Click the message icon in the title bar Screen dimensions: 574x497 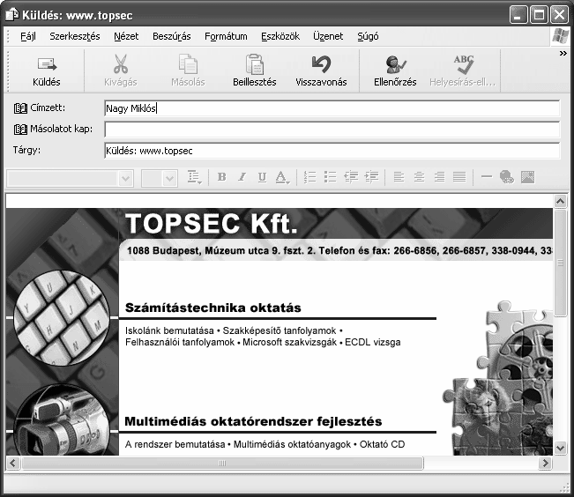pyautogui.click(x=12, y=15)
